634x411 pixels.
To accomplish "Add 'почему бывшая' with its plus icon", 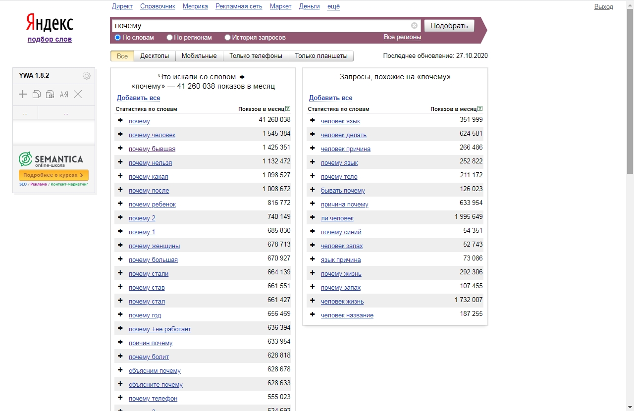I will (120, 148).
